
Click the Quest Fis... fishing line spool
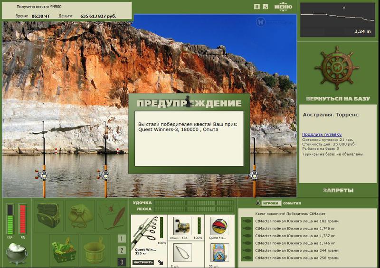pos(220,226)
